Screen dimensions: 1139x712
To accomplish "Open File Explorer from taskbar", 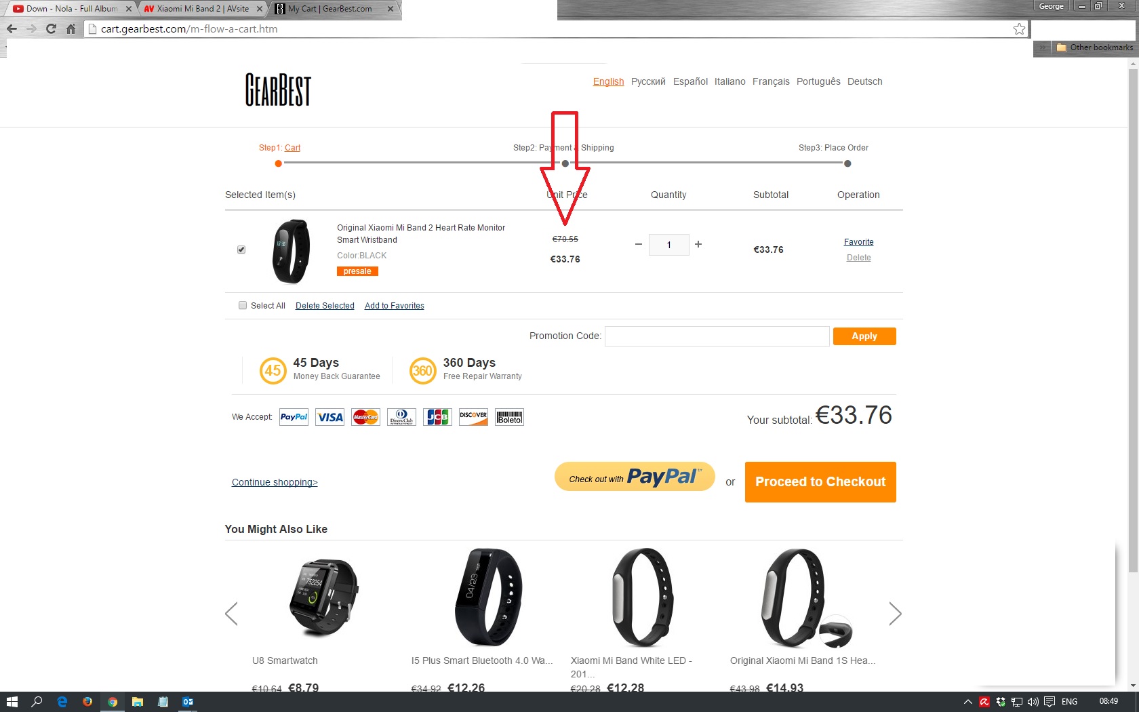I will coord(138,702).
